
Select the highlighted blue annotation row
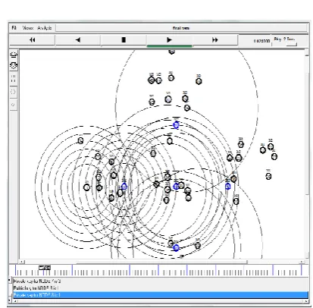coord(161,295)
